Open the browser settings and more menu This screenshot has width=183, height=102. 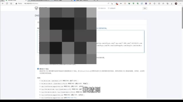[180, 3]
